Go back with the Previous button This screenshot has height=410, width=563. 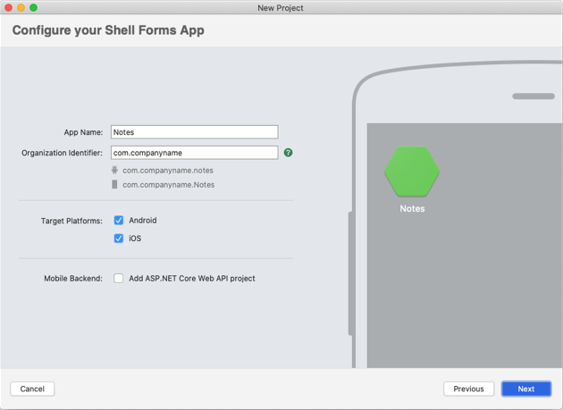point(468,389)
